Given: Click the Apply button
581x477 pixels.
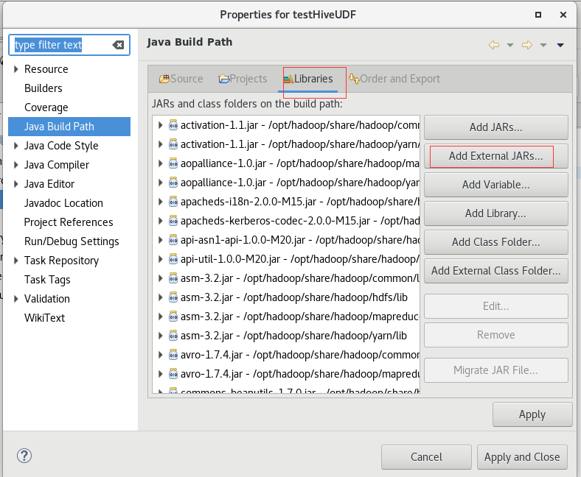Looking at the screenshot, I should coord(532,414).
